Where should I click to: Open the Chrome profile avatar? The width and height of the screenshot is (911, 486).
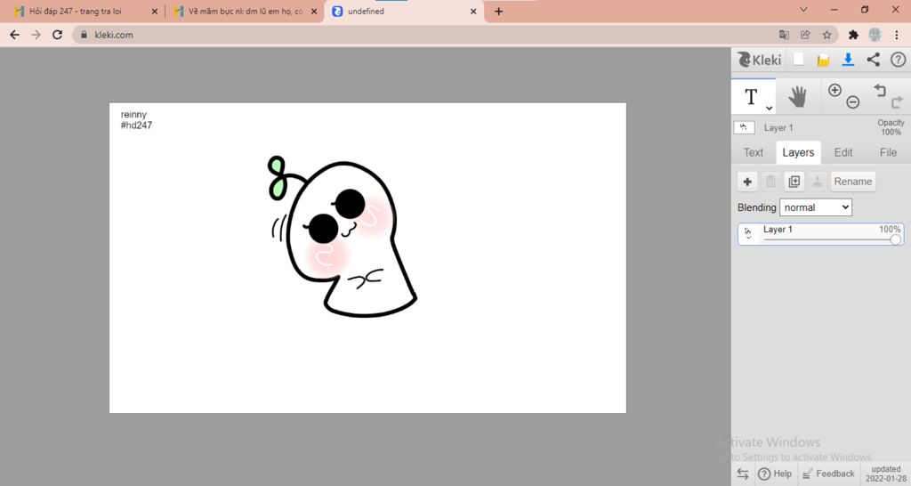pyautogui.click(x=875, y=35)
